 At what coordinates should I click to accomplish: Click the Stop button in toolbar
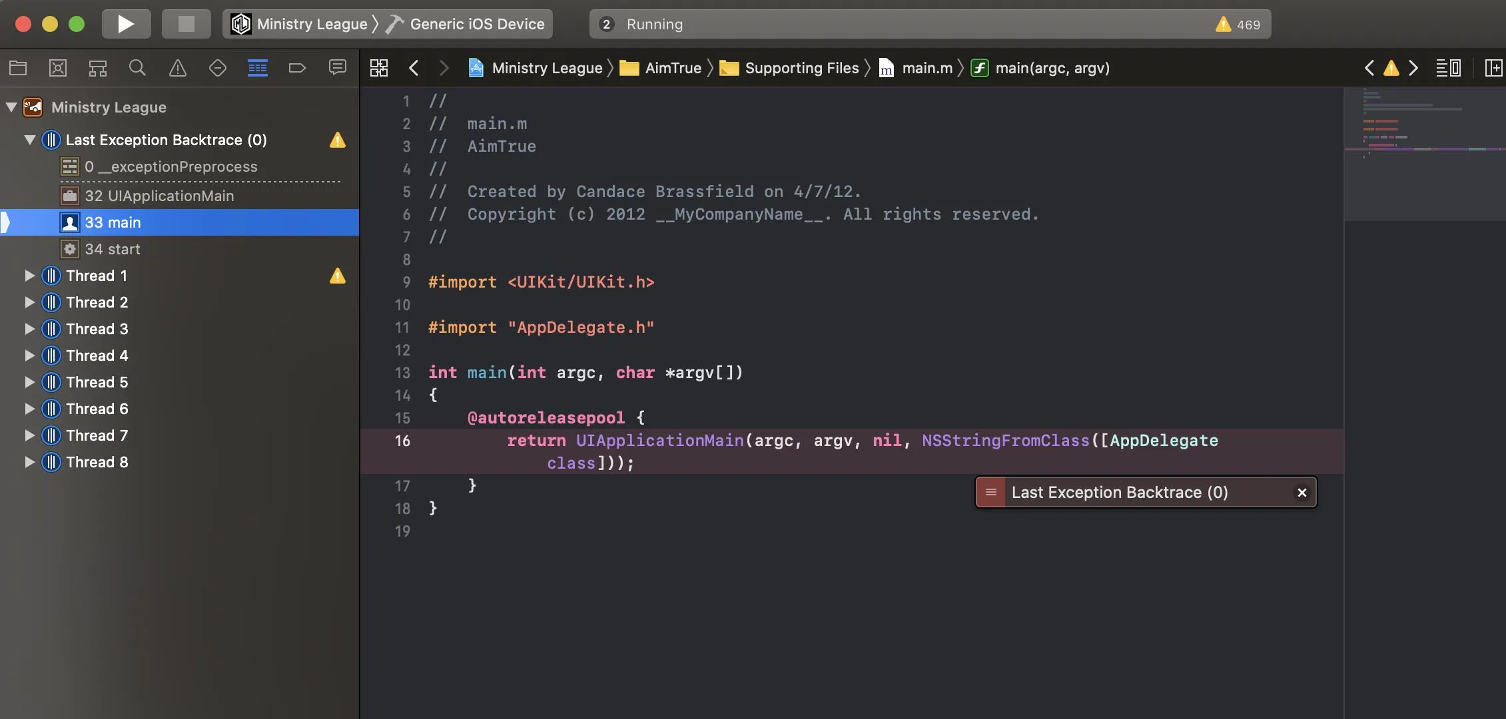coord(186,24)
